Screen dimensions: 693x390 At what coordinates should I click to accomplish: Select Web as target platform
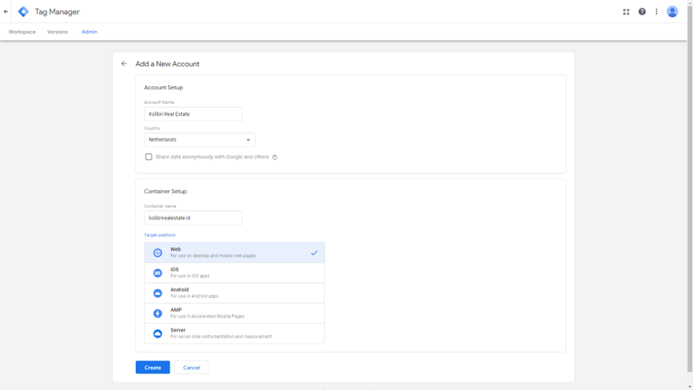click(x=234, y=253)
